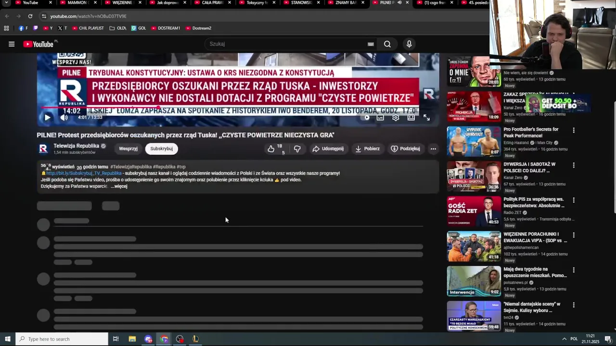Screen dimensions: 616x346
Task: Open Telewizja Republika channel avatar
Action: pyautogui.click(x=43, y=149)
